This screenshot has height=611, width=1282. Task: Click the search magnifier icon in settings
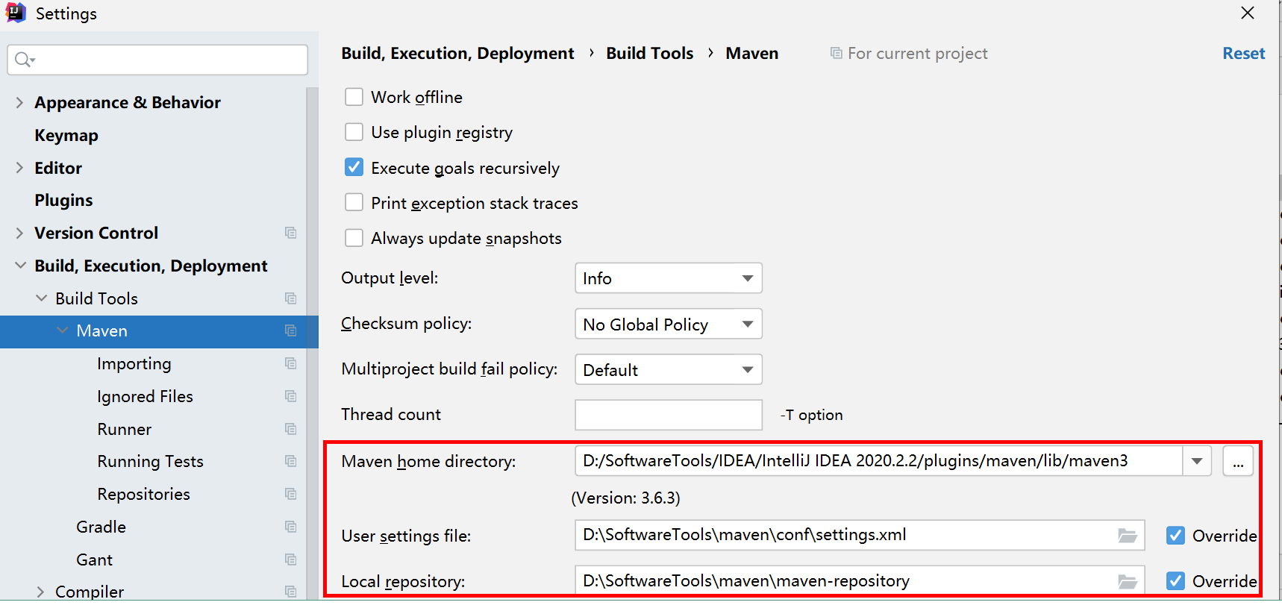(24, 60)
